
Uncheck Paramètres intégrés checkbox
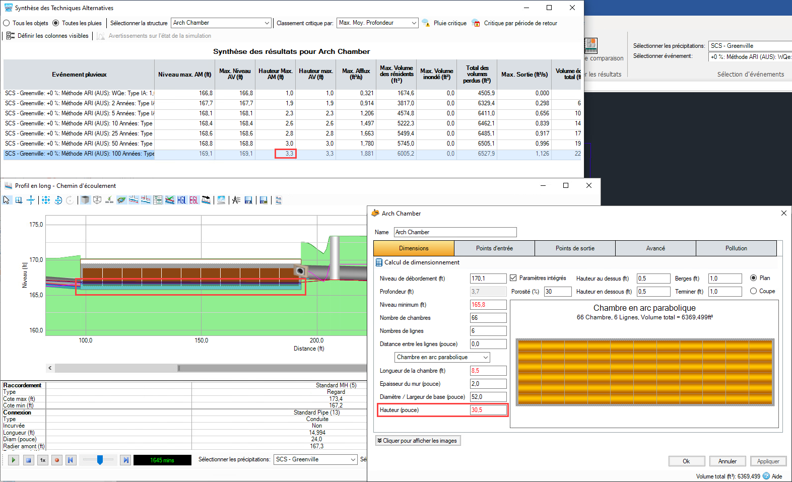point(513,278)
